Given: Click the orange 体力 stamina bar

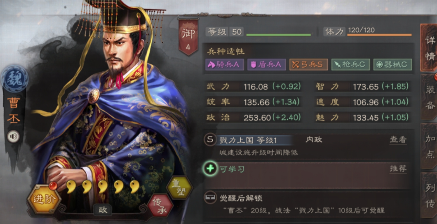Looking at the screenshot, I should tap(379, 35).
